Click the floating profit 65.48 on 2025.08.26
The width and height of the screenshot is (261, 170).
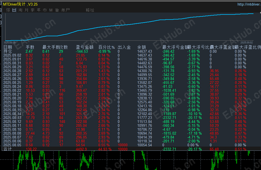pos(214,79)
